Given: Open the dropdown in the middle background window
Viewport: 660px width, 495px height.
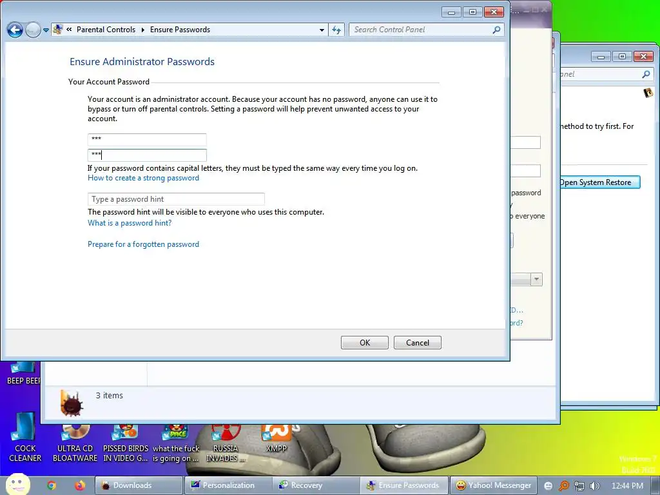Looking at the screenshot, I should [x=536, y=280].
